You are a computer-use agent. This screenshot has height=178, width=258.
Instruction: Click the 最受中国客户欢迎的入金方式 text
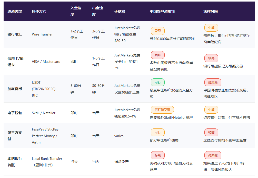pos(171,93)
